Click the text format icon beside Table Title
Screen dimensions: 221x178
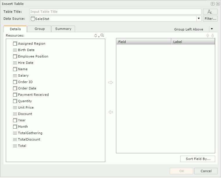pos(210,12)
